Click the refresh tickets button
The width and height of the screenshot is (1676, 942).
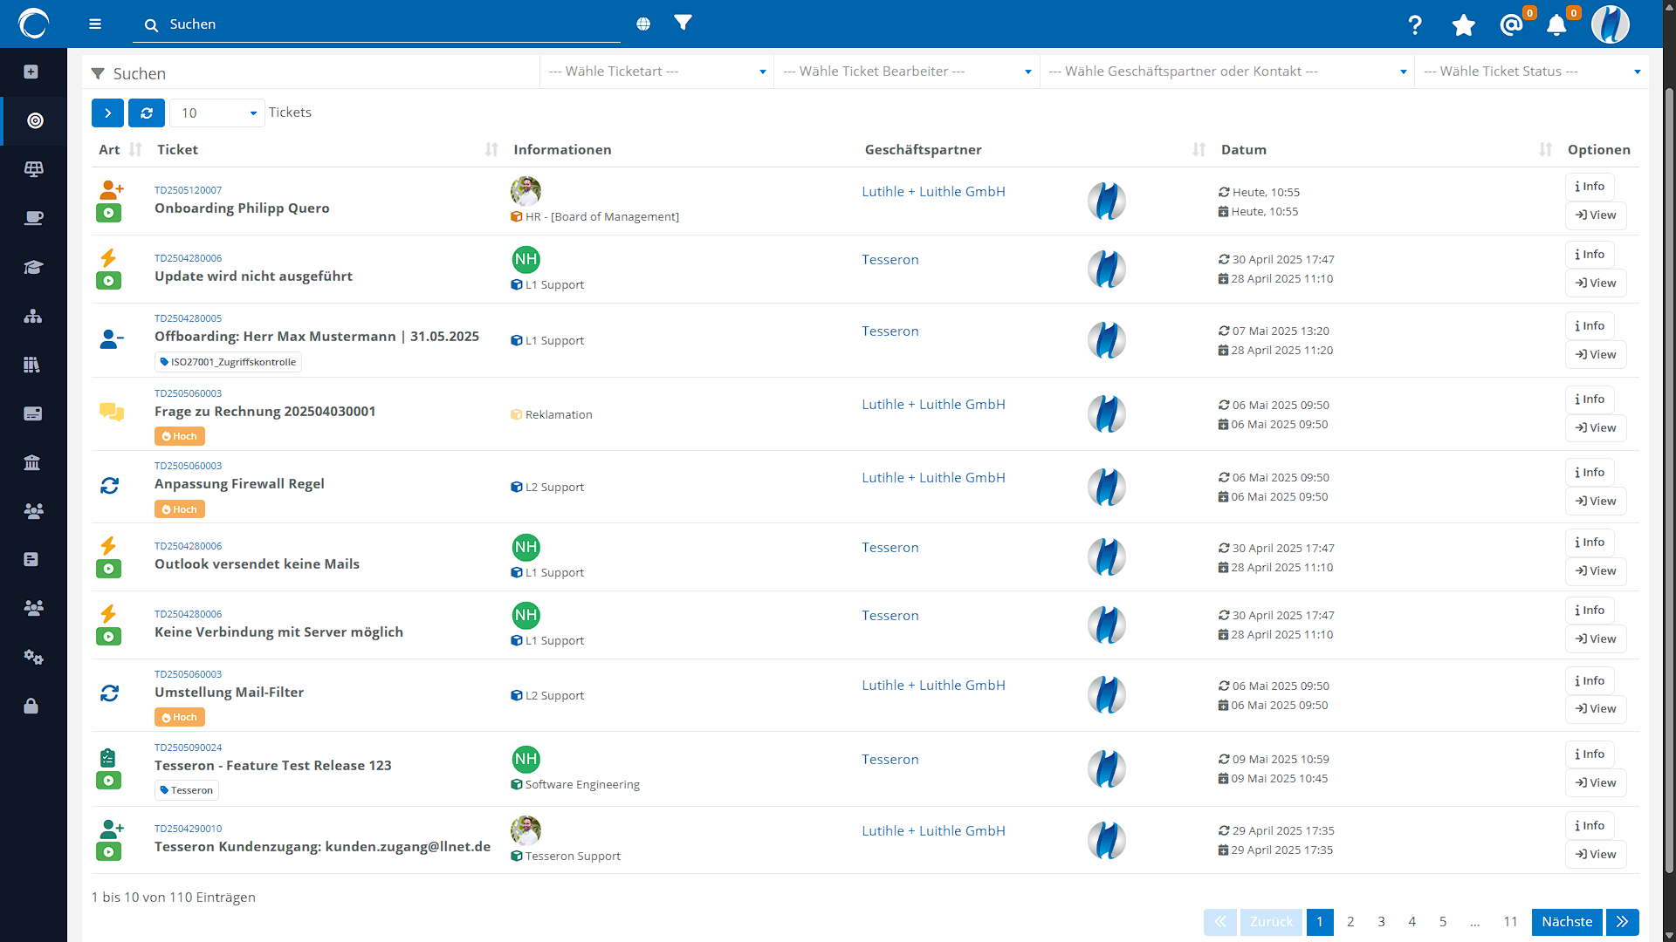[x=147, y=113]
